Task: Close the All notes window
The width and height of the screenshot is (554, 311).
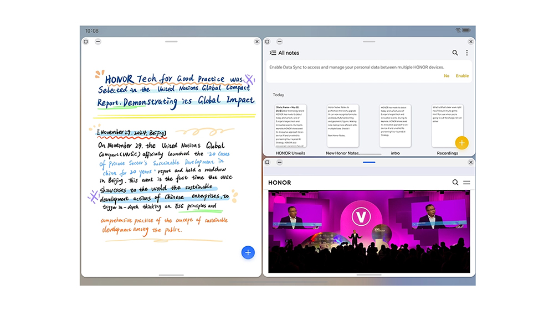Action: click(x=470, y=42)
